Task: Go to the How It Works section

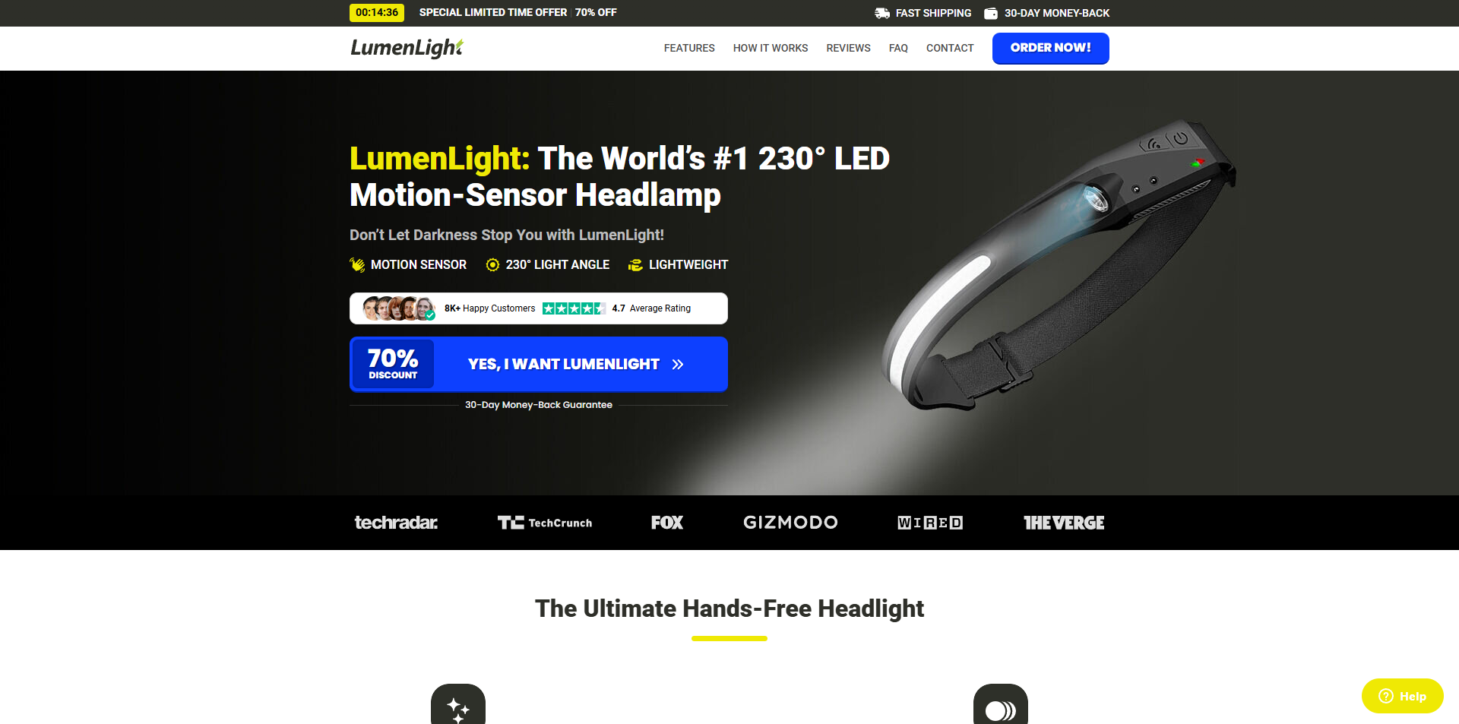Action: pos(771,48)
